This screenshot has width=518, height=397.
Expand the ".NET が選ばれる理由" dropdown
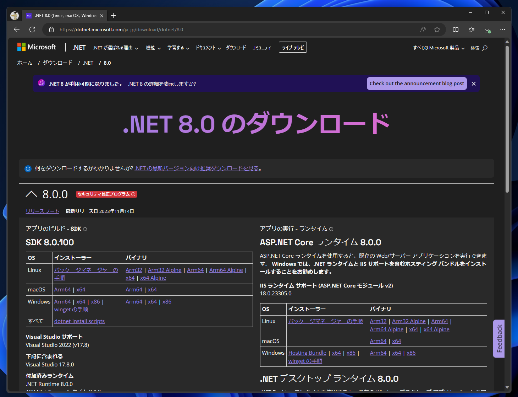click(x=116, y=48)
